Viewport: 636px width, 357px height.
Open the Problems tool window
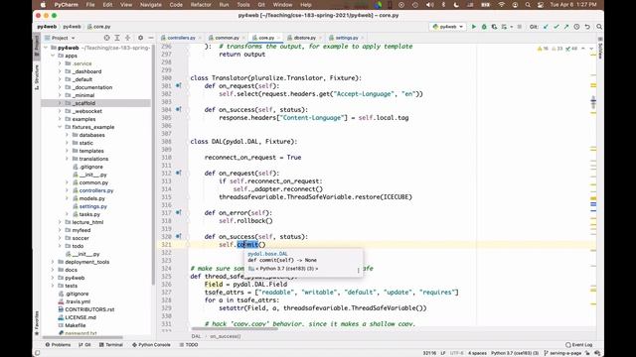(x=58, y=345)
